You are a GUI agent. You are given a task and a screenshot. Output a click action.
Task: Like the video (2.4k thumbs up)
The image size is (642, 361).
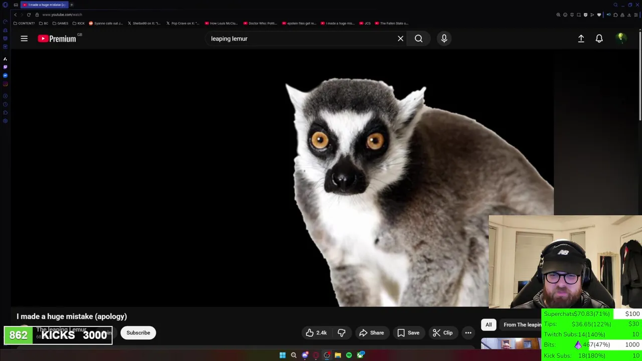316,333
